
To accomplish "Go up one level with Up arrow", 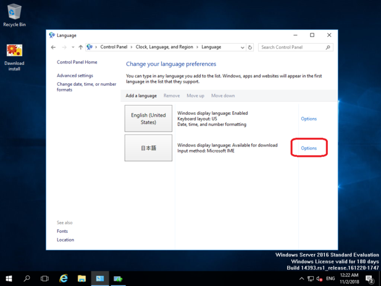I will point(81,47).
